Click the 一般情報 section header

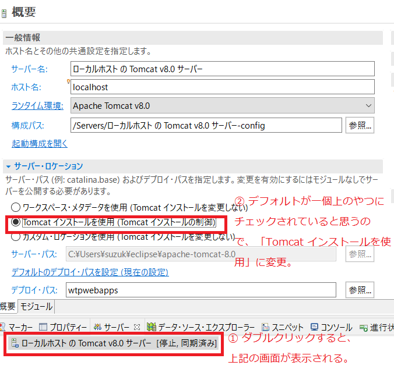[193, 38]
